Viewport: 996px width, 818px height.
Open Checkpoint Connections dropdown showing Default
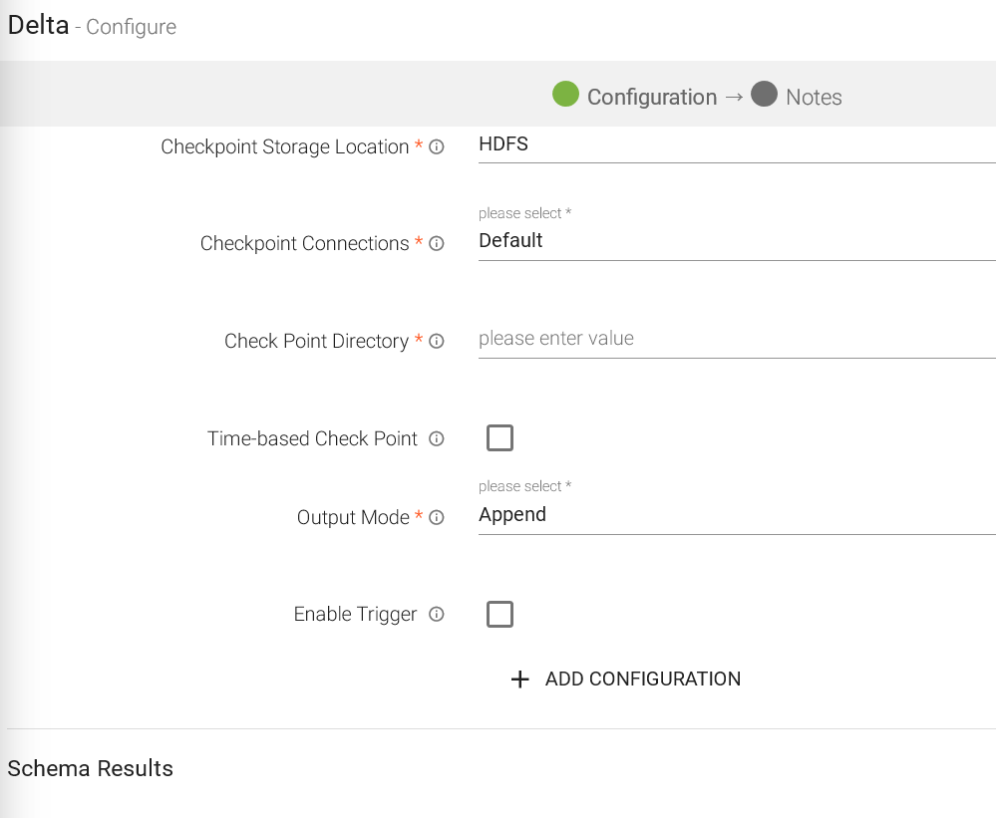click(736, 241)
